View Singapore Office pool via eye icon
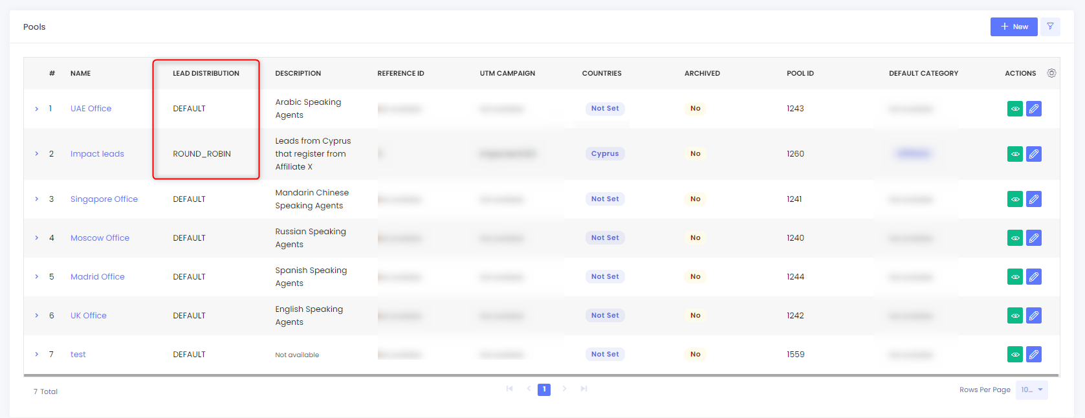Viewport: 1085px width, 418px height. coord(1014,199)
